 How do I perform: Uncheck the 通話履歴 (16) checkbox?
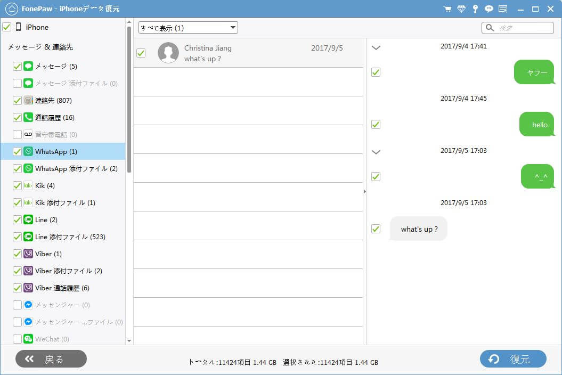[17, 118]
